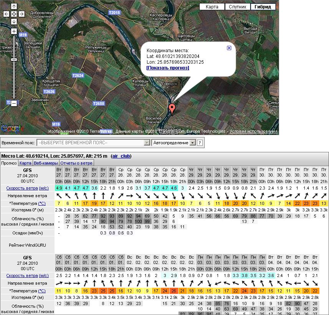Pan the map down with arrow button
This screenshot has width=329, height=315.
14,22
